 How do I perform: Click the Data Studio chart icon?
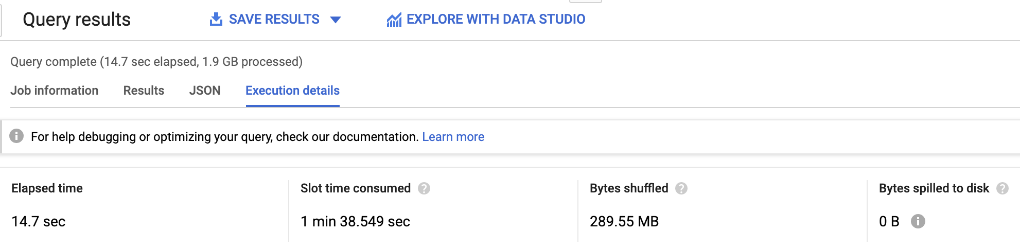pyautogui.click(x=394, y=20)
